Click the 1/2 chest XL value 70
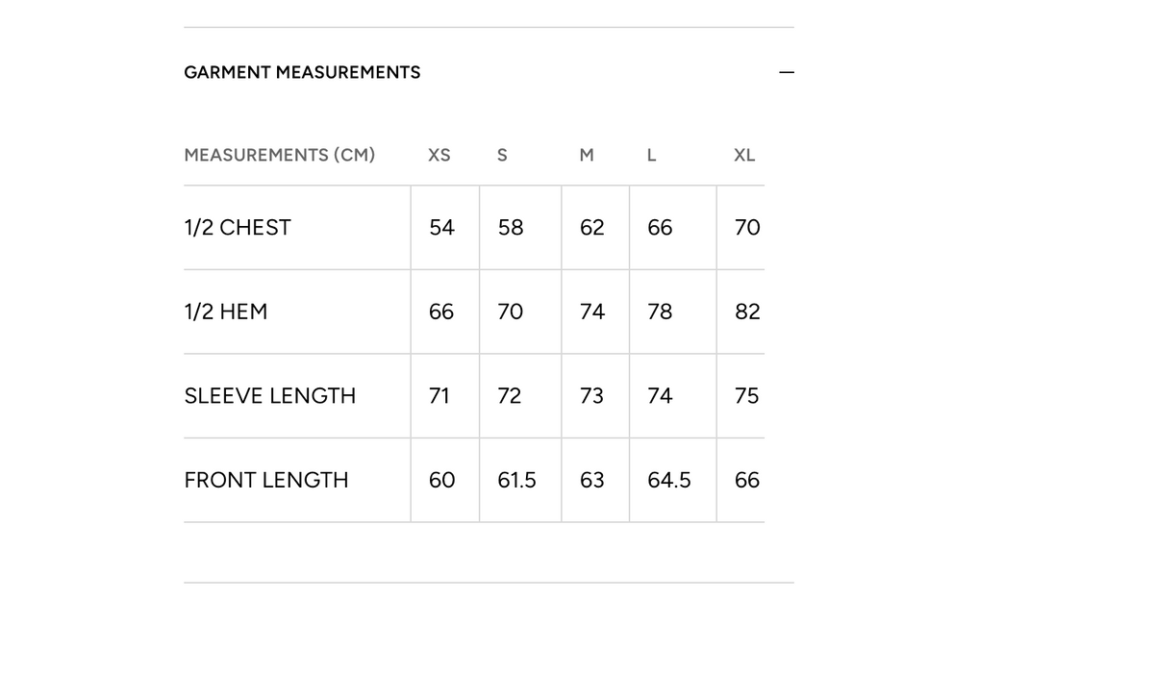 pyautogui.click(x=747, y=228)
